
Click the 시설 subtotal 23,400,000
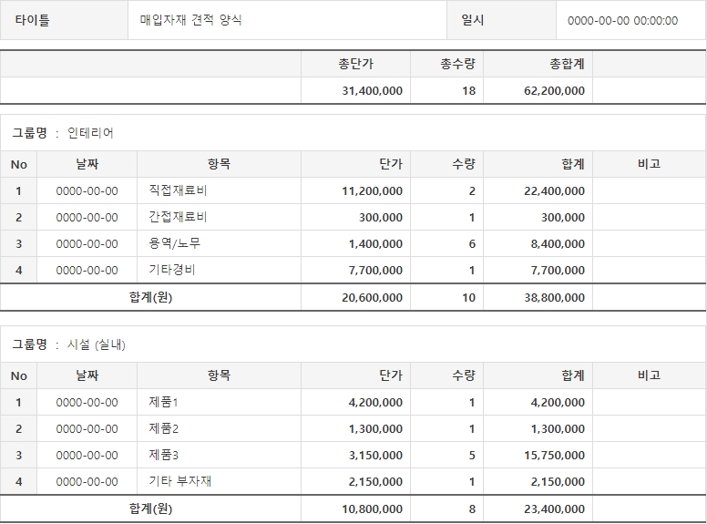(x=554, y=509)
